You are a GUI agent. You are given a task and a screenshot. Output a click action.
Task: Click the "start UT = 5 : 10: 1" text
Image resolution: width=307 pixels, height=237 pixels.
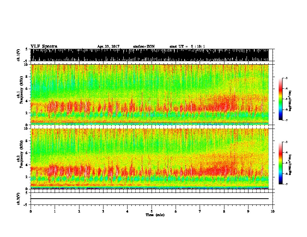pyautogui.click(x=187, y=46)
